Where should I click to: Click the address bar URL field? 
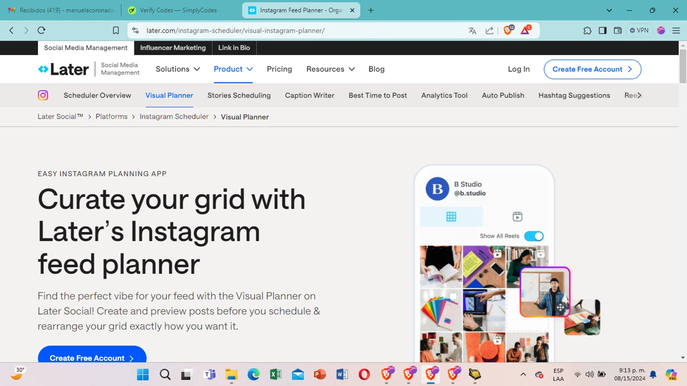(302, 31)
